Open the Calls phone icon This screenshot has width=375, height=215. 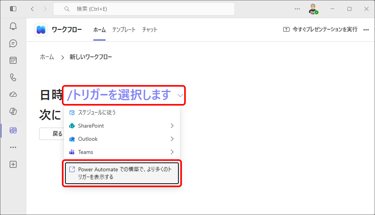(x=13, y=77)
